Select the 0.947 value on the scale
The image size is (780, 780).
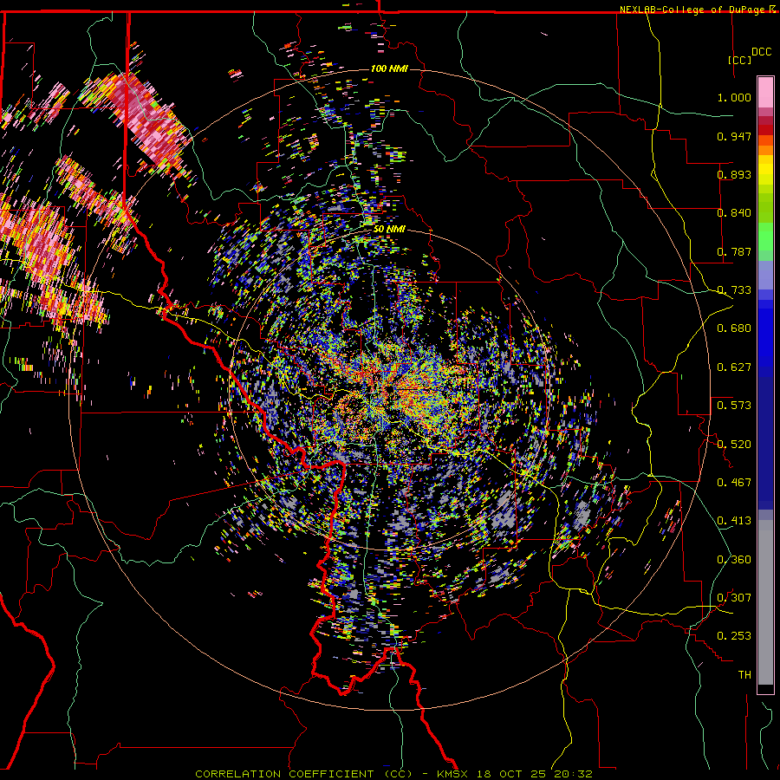pos(734,136)
